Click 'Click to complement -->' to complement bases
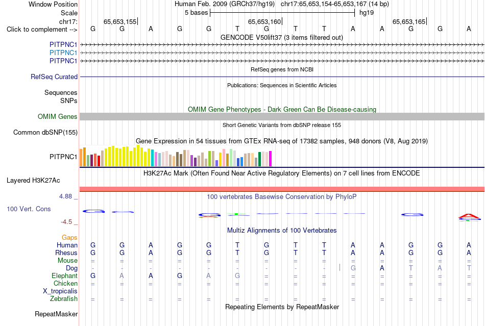The height and width of the screenshot is (326, 485). pos(42,30)
